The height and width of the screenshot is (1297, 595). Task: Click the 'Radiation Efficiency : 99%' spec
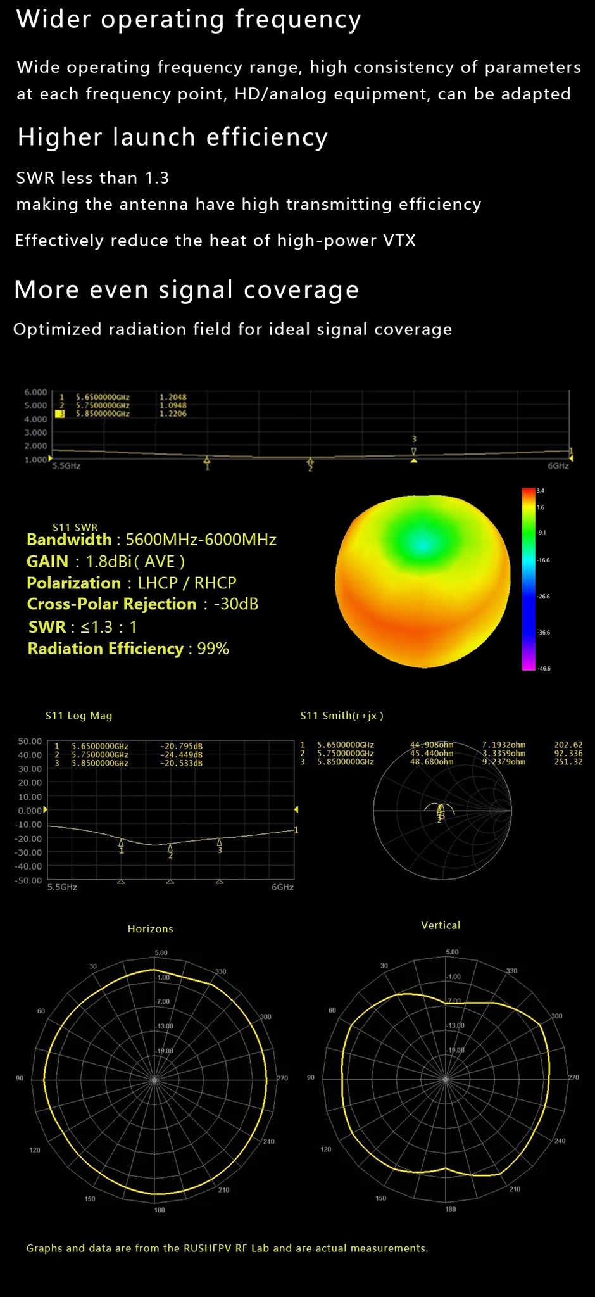128,648
